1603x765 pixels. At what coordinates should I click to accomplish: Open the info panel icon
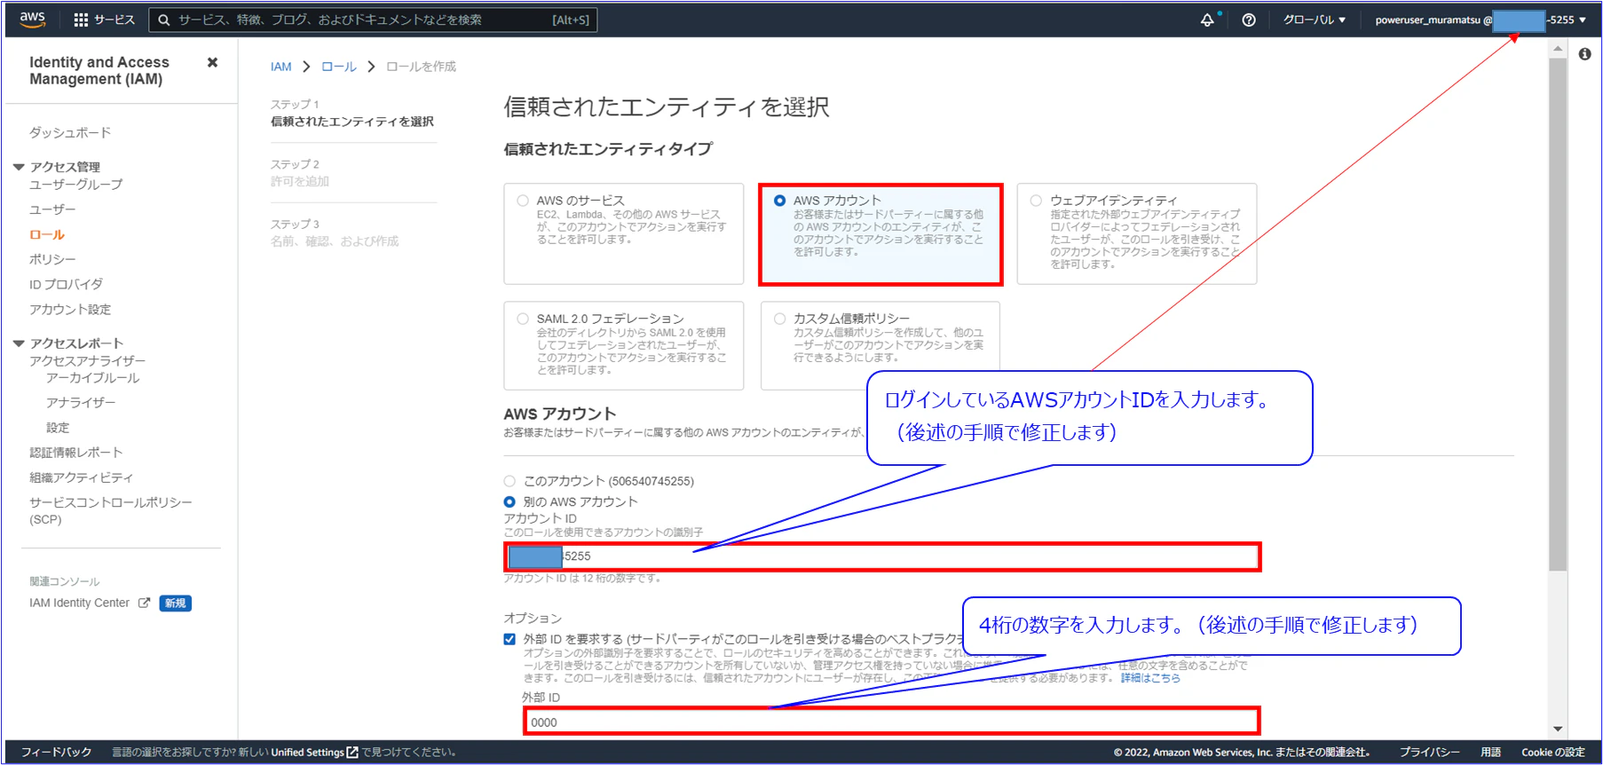point(1584,54)
